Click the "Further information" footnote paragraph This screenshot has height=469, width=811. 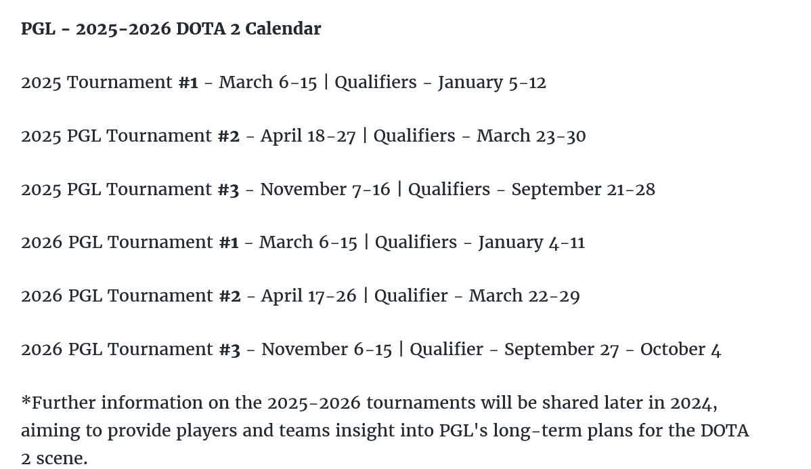coord(385,430)
